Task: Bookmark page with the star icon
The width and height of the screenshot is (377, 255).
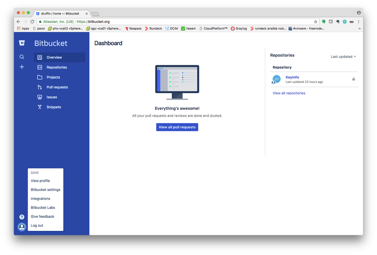Action: 316,22
